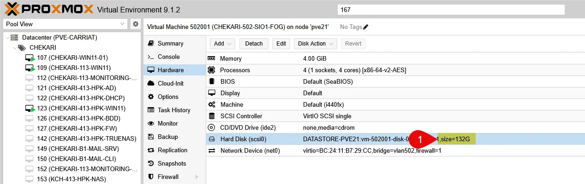This screenshot has width=585, height=184.
Task: Collapse the CHEKARI pool tree node
Action: pyautogui.click(x=15, y=47)
